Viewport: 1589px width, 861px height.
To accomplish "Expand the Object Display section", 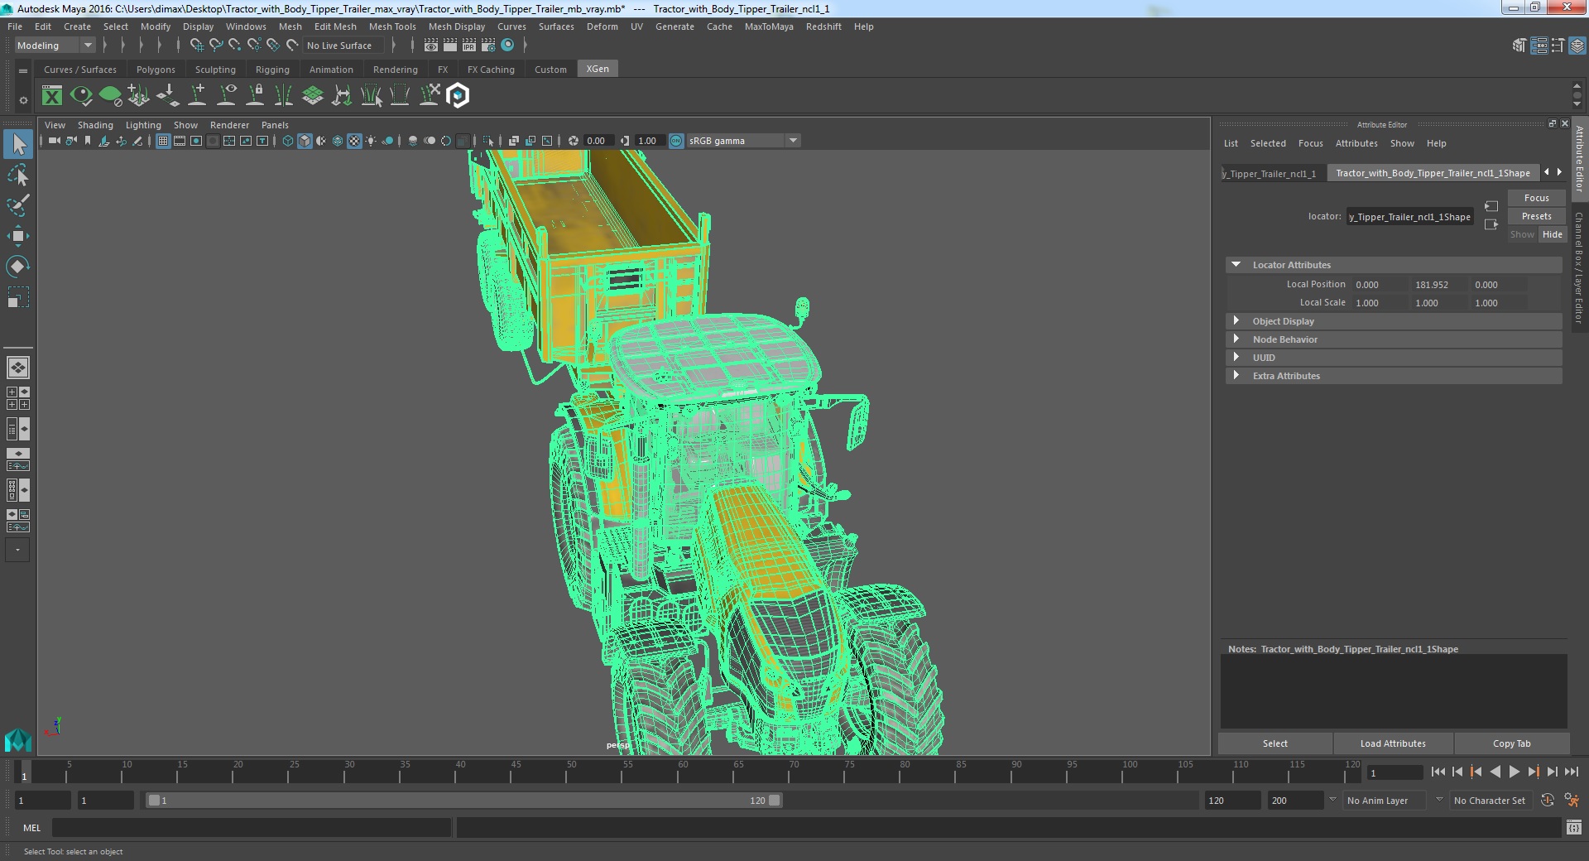I will pyautogui.click(x=1236, y=321).
